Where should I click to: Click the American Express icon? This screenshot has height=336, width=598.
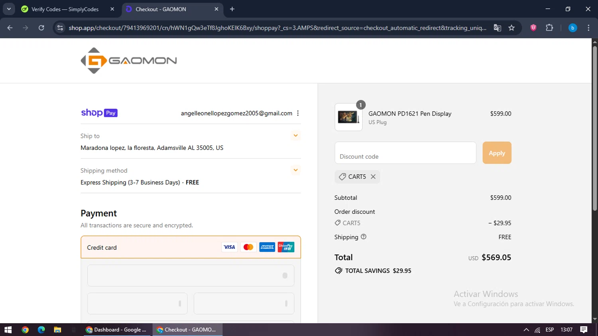click(267, 247)
